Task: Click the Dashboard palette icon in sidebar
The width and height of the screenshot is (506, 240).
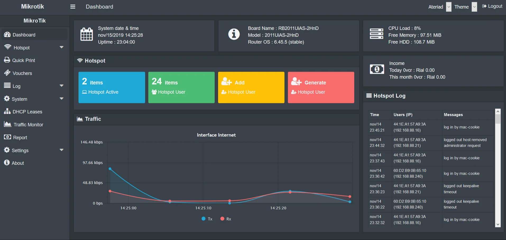Action: click(7, 35)
